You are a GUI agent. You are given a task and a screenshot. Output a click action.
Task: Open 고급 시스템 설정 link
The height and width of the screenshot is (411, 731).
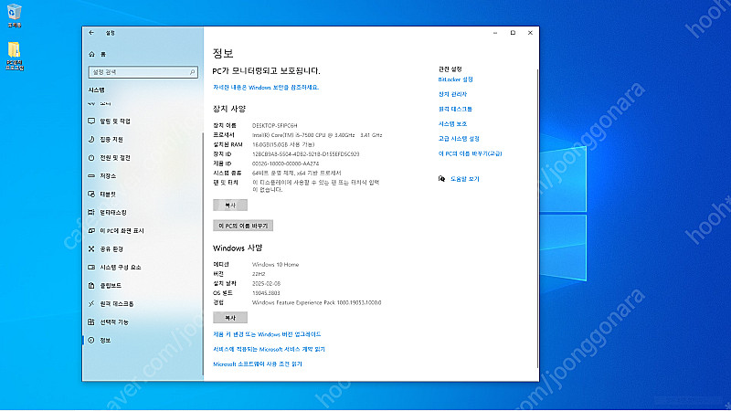pyautogui.click(x=459, y=139)
